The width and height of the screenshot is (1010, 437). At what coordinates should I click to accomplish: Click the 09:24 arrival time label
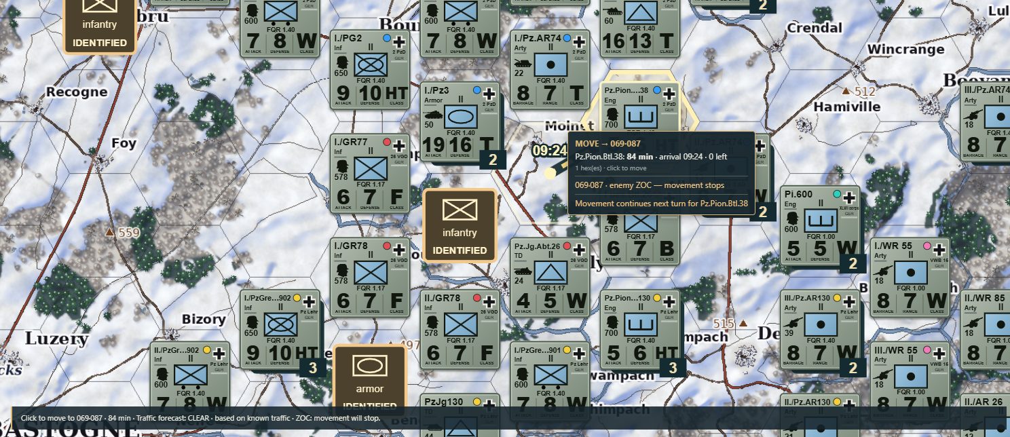(549, 150)
